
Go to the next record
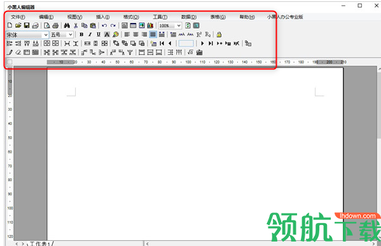tap(202, 43)
